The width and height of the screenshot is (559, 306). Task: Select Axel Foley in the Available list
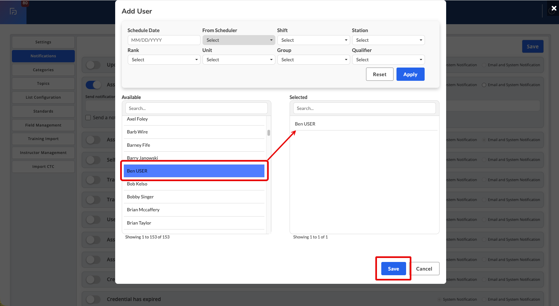pyautogui.click(x=194, y=119)
